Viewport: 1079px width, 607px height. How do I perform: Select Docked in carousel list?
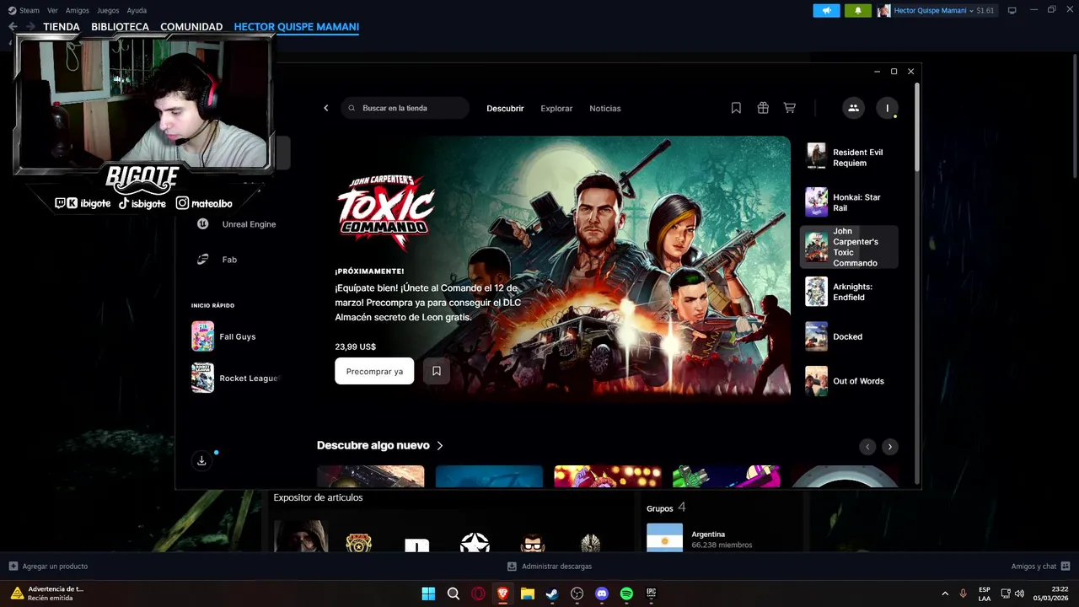point(849,336)
